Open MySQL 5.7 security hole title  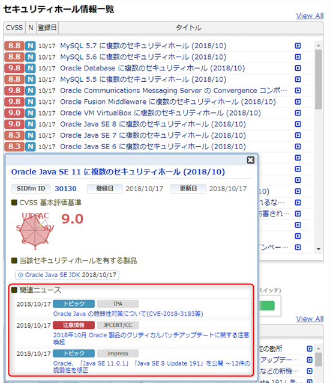click(x=143, y=46)
